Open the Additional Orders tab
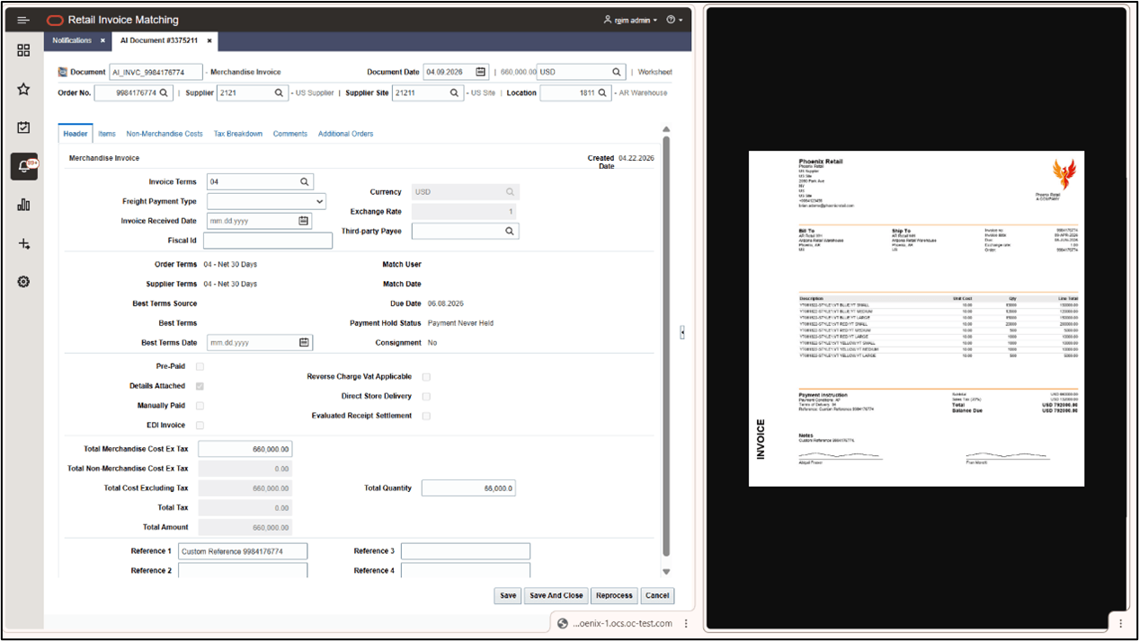The image size is (1139, 641). point(345,134)
